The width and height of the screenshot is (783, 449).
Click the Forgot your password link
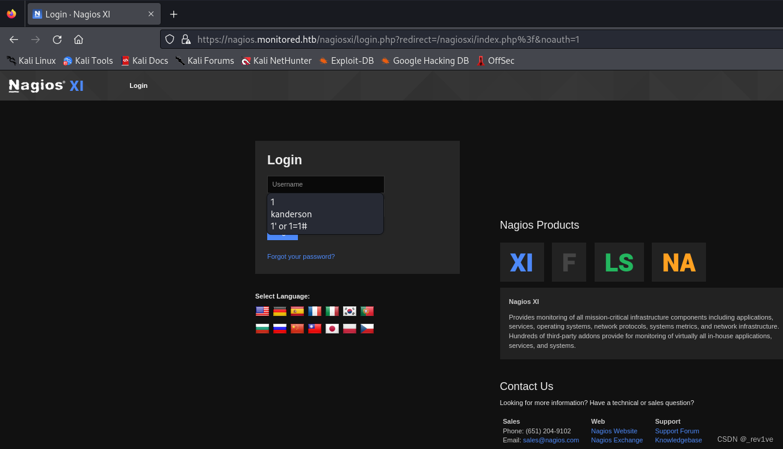point(301,256)
